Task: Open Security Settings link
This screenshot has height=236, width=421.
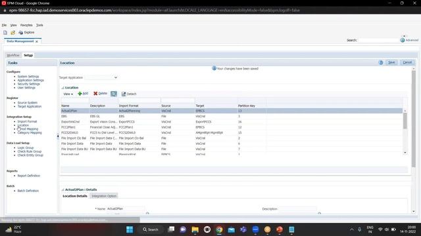Action: [28, 84]
